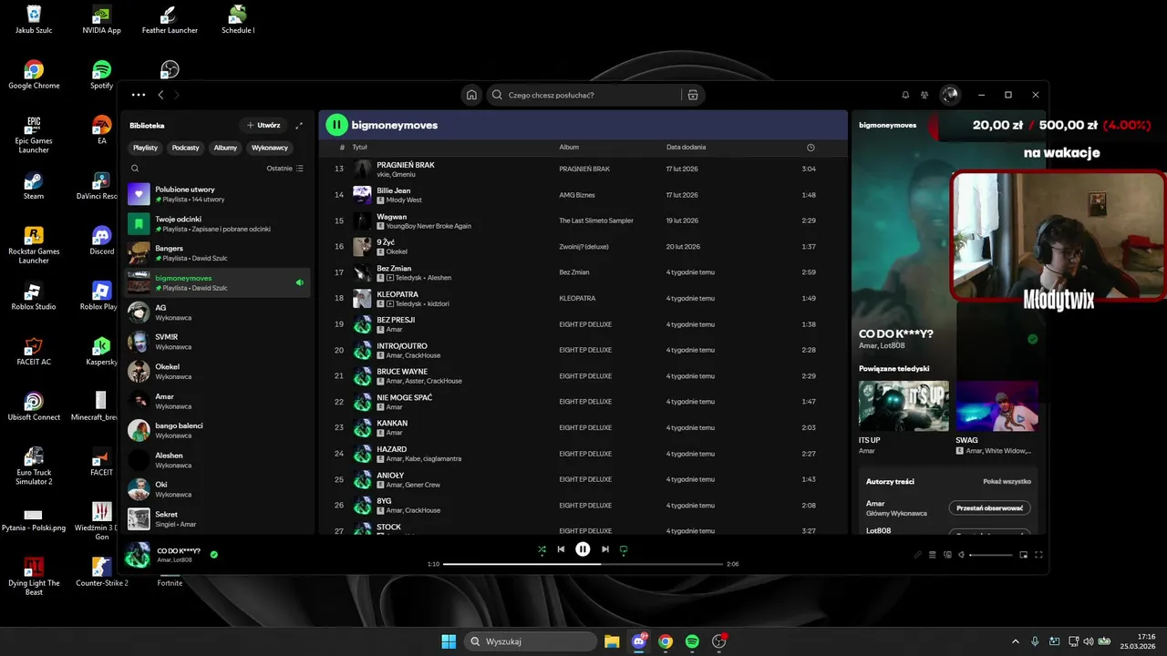
Task: Skip to the next track
Action: (x=604, y=549)
